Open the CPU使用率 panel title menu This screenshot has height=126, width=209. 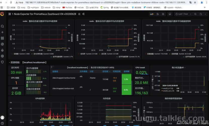tap(40, 99)
